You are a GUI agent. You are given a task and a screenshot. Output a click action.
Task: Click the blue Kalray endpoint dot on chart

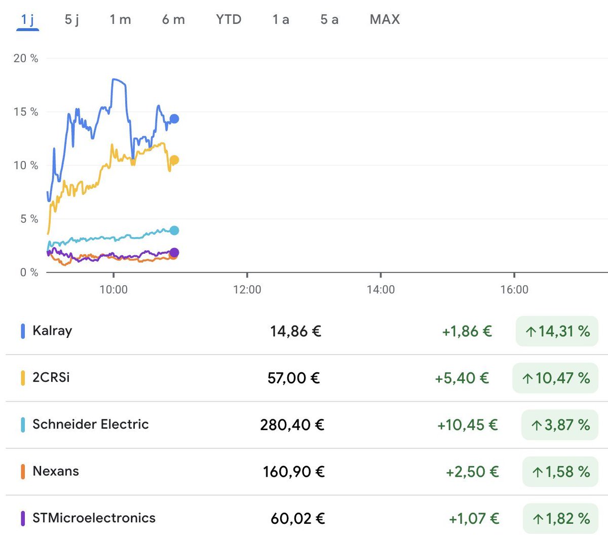pyautogui.click(x=174, y=119)
